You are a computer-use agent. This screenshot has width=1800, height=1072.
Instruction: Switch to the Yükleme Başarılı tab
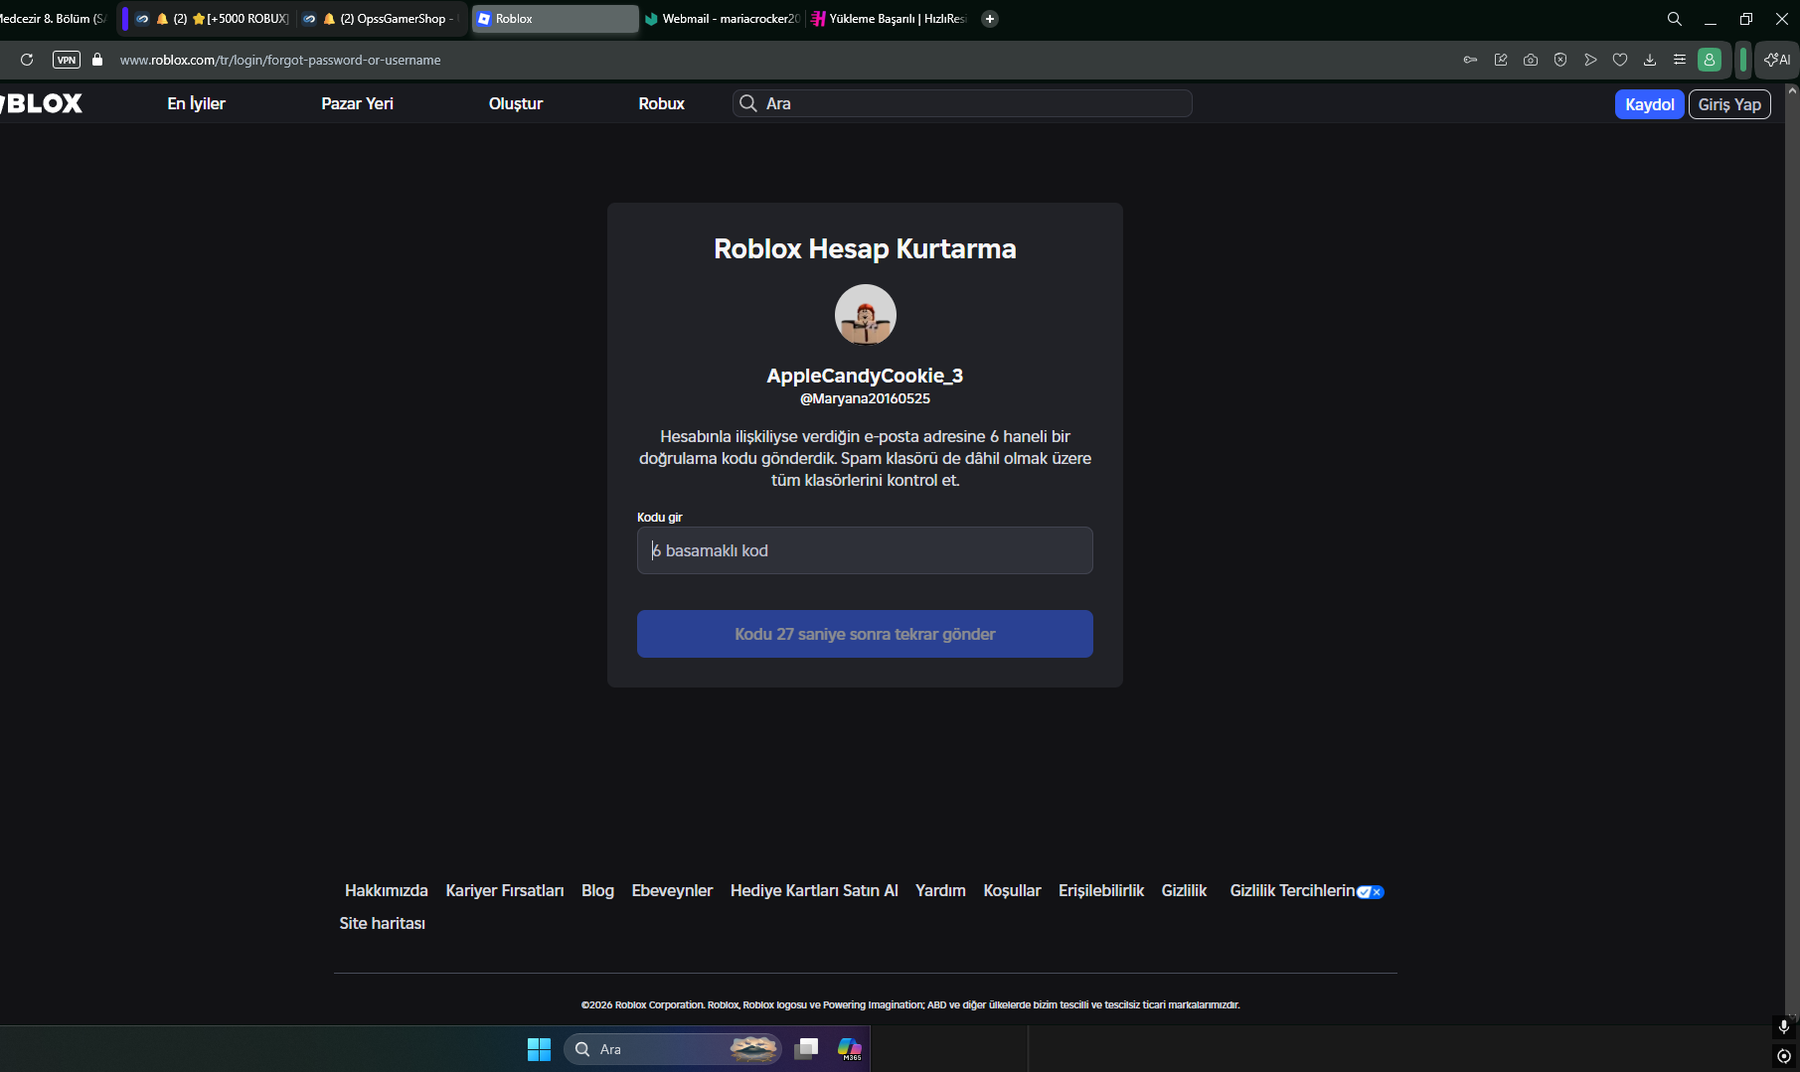889,19
